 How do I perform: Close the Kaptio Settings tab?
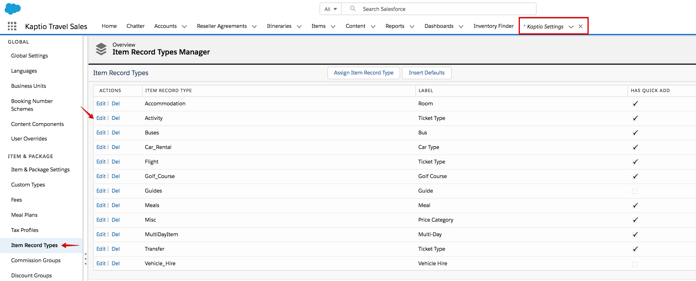[x=581, y=26]
